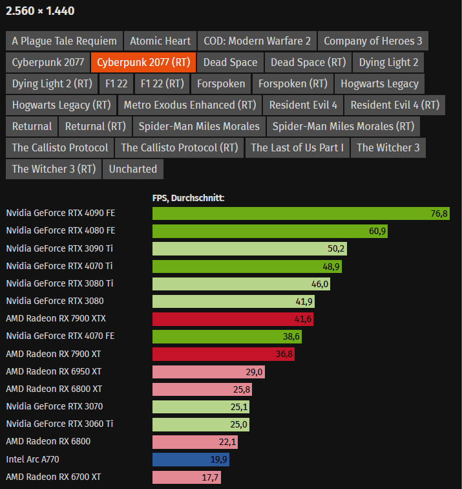Viewport: 462px width, 489px height.
Task: Select the F1 22 tab
Action: click(116, 84)
